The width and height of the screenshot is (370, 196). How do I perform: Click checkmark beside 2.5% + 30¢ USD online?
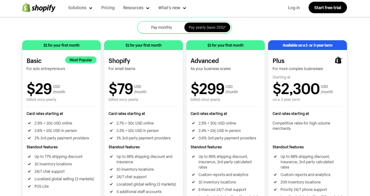coord(193,123)
